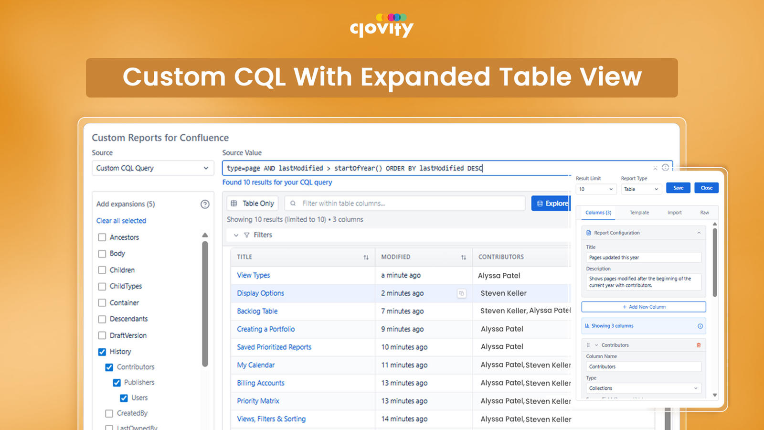This screenshot has height=430, width=764.
Task: Uncheck the Contributors expansion checkbox
Action: pyautogui.click(x=109, y=367)
